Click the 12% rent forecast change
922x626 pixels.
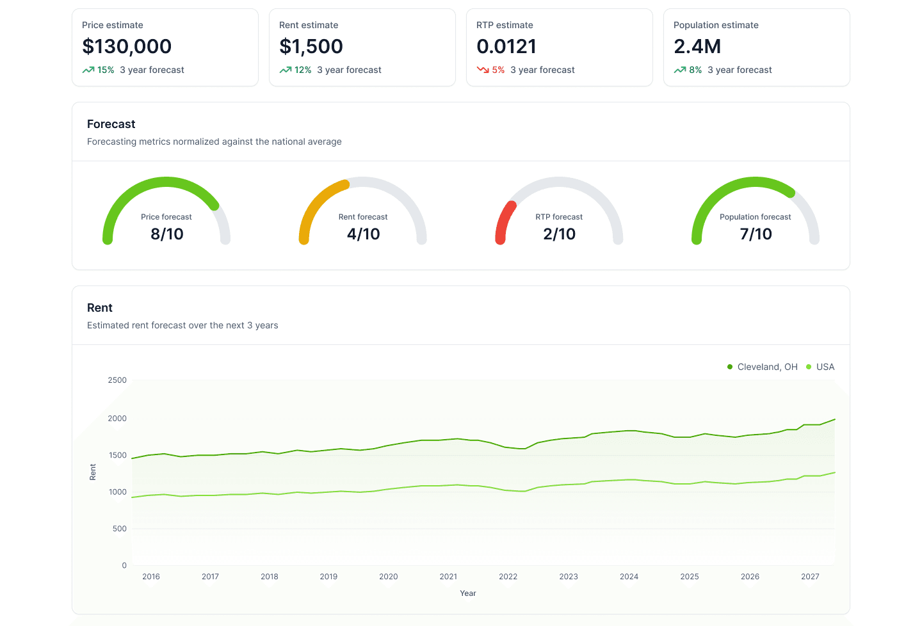(x=303, y=70)
